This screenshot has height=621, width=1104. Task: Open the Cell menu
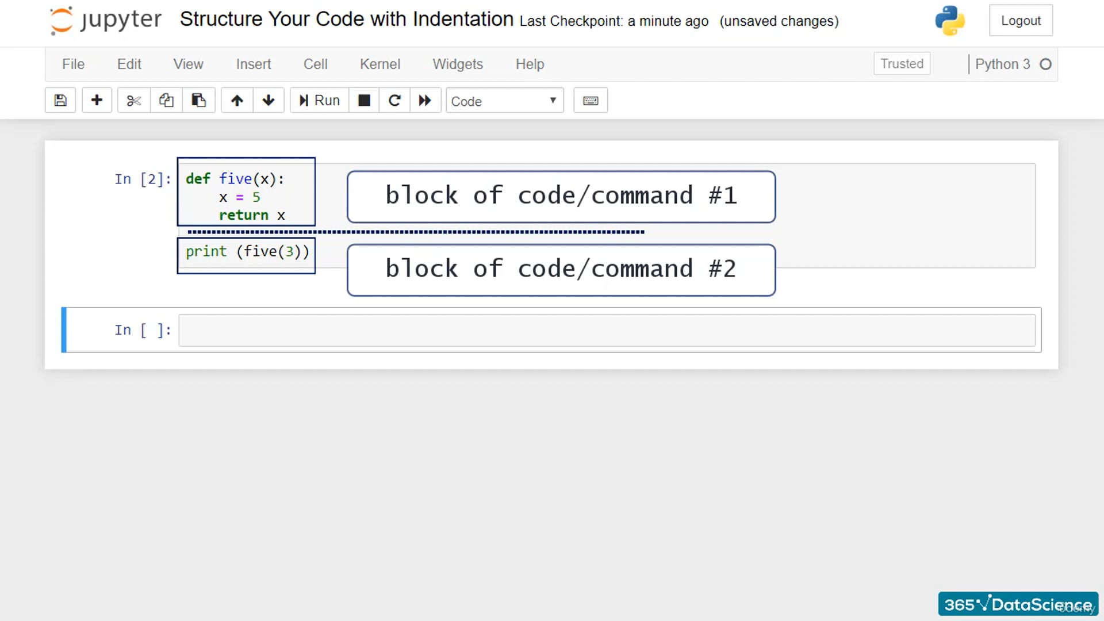pyautogui.click(x=315, y=64)
